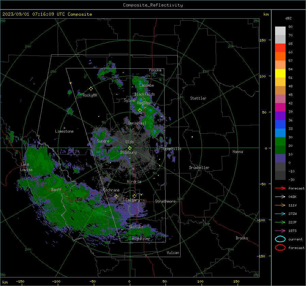Click the RockyMH label
The image size is (306, 286).
point(90,95)
